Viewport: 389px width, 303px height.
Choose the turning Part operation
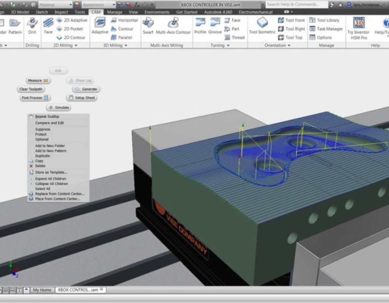click(232, 29)
